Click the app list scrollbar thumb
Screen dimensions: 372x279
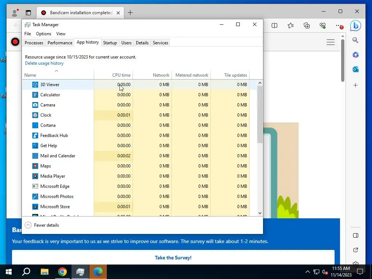[x=260, y=114]
